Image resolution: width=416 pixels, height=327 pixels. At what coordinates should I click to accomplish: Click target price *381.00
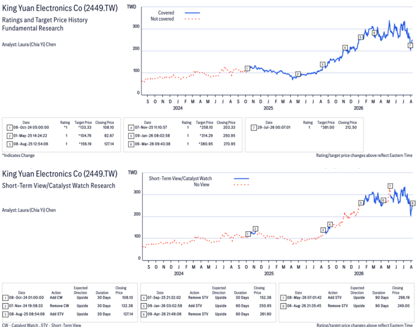(328, 127)
